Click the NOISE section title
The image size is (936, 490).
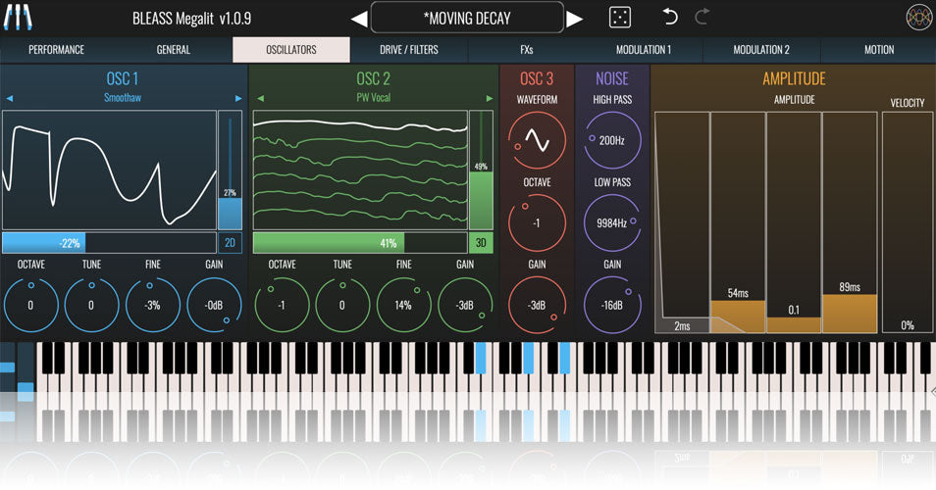coord(612,78)
